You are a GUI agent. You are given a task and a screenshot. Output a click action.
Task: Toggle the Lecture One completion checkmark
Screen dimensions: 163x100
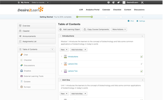pyautogui.click(x=142, y=64)
